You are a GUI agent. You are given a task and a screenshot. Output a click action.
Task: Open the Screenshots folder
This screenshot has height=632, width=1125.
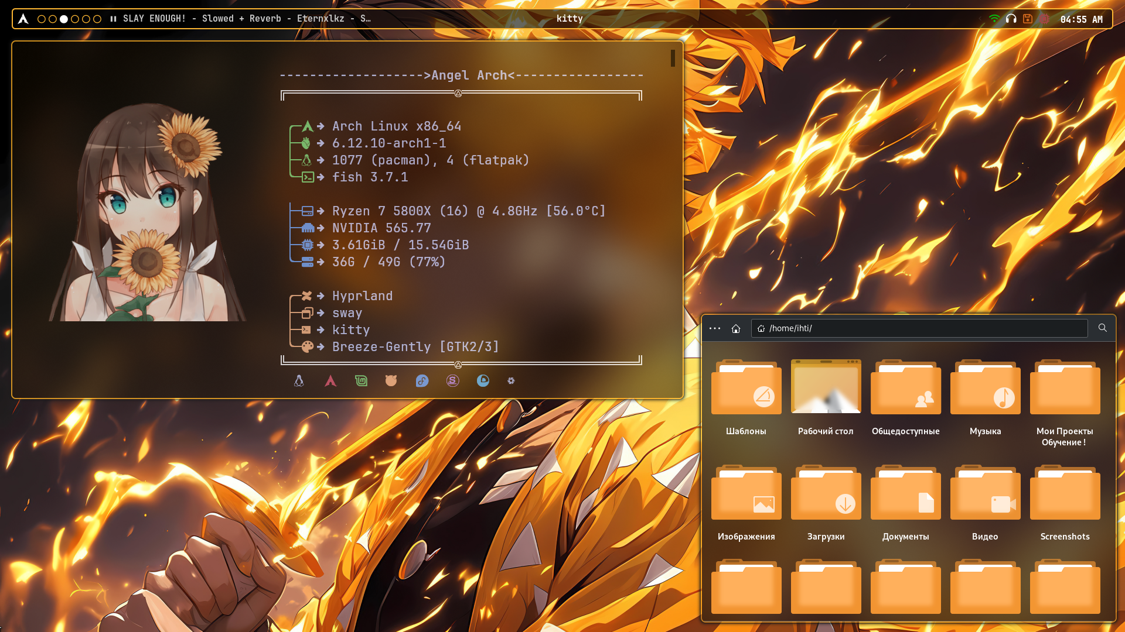(x=1065, y=494)
